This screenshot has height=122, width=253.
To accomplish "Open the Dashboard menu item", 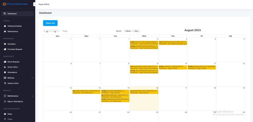I will (18, 14).
